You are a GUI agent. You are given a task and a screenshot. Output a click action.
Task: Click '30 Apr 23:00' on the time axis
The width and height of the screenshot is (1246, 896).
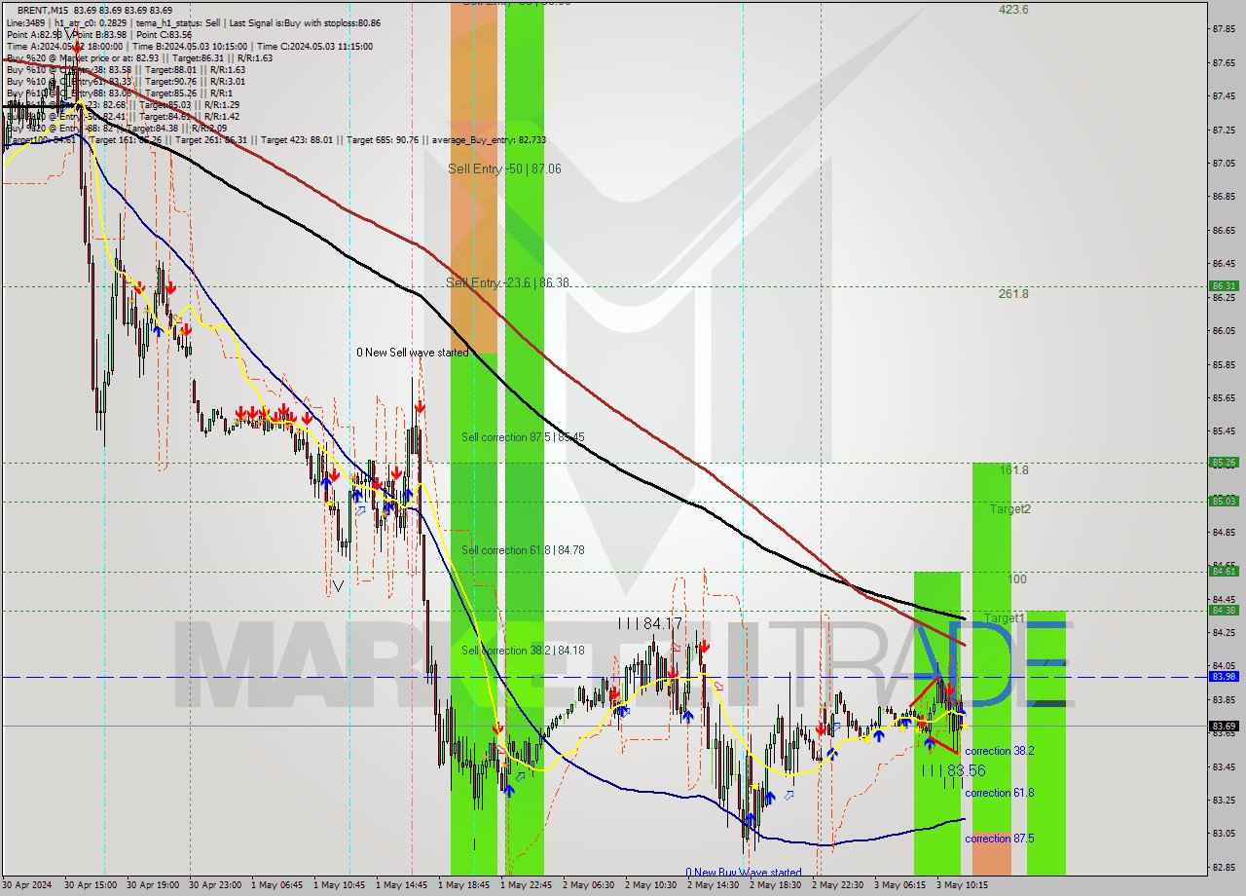215,885
